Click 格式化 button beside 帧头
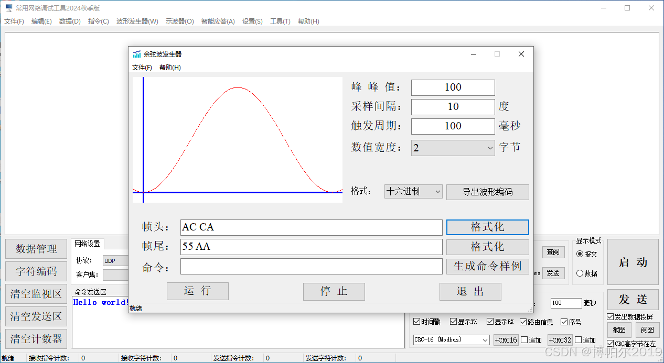 pos(487,227)
